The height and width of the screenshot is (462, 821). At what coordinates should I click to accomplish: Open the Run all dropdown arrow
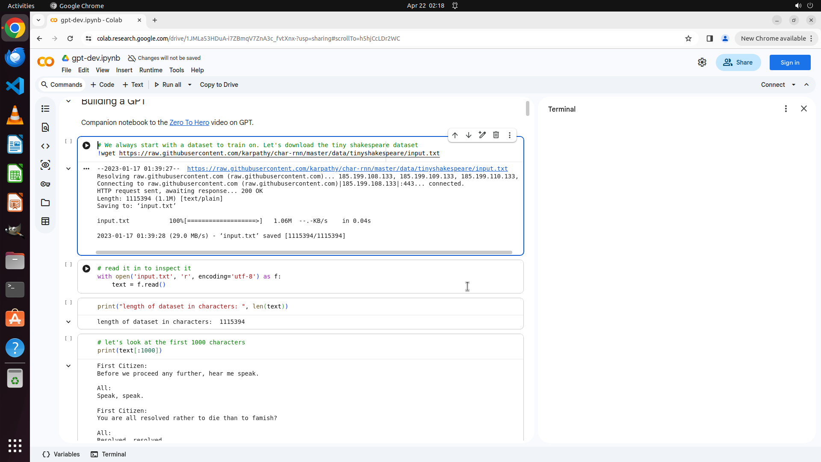click(190, 85)
